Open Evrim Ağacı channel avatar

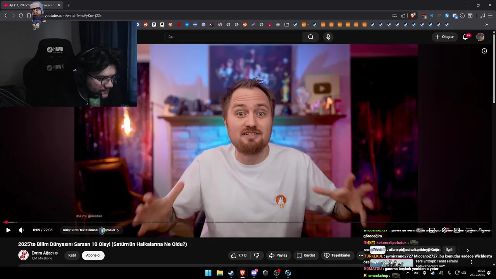click(x=24, y=255)
